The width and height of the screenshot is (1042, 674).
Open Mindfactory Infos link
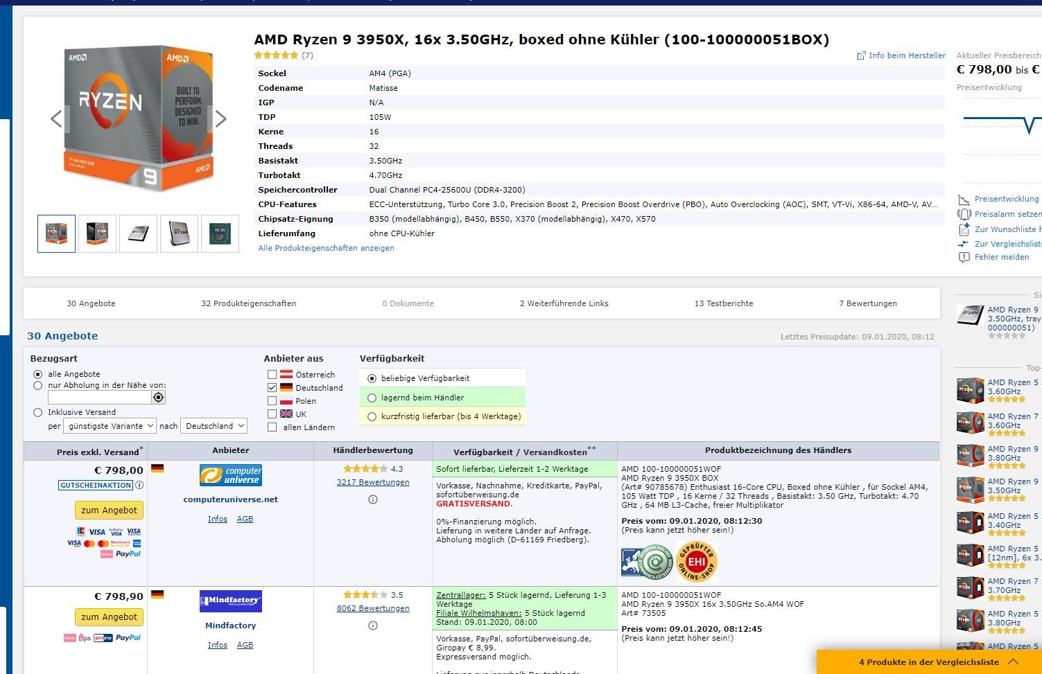coord(218,645)
